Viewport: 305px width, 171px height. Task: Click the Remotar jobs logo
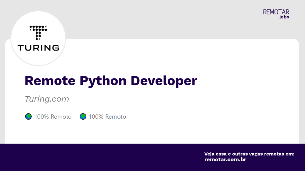276,14
